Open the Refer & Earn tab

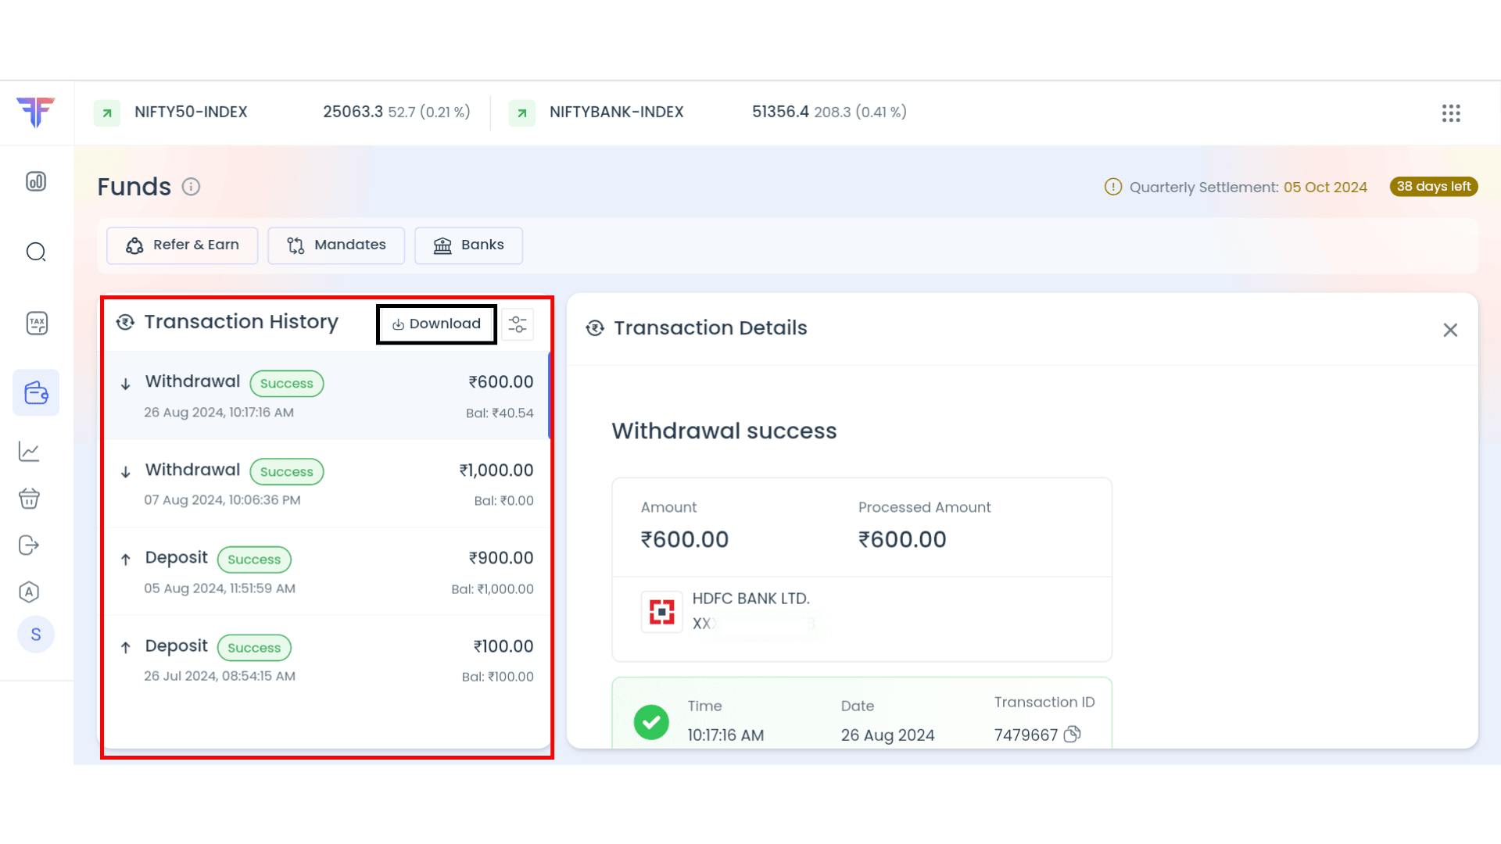(182, 245)
